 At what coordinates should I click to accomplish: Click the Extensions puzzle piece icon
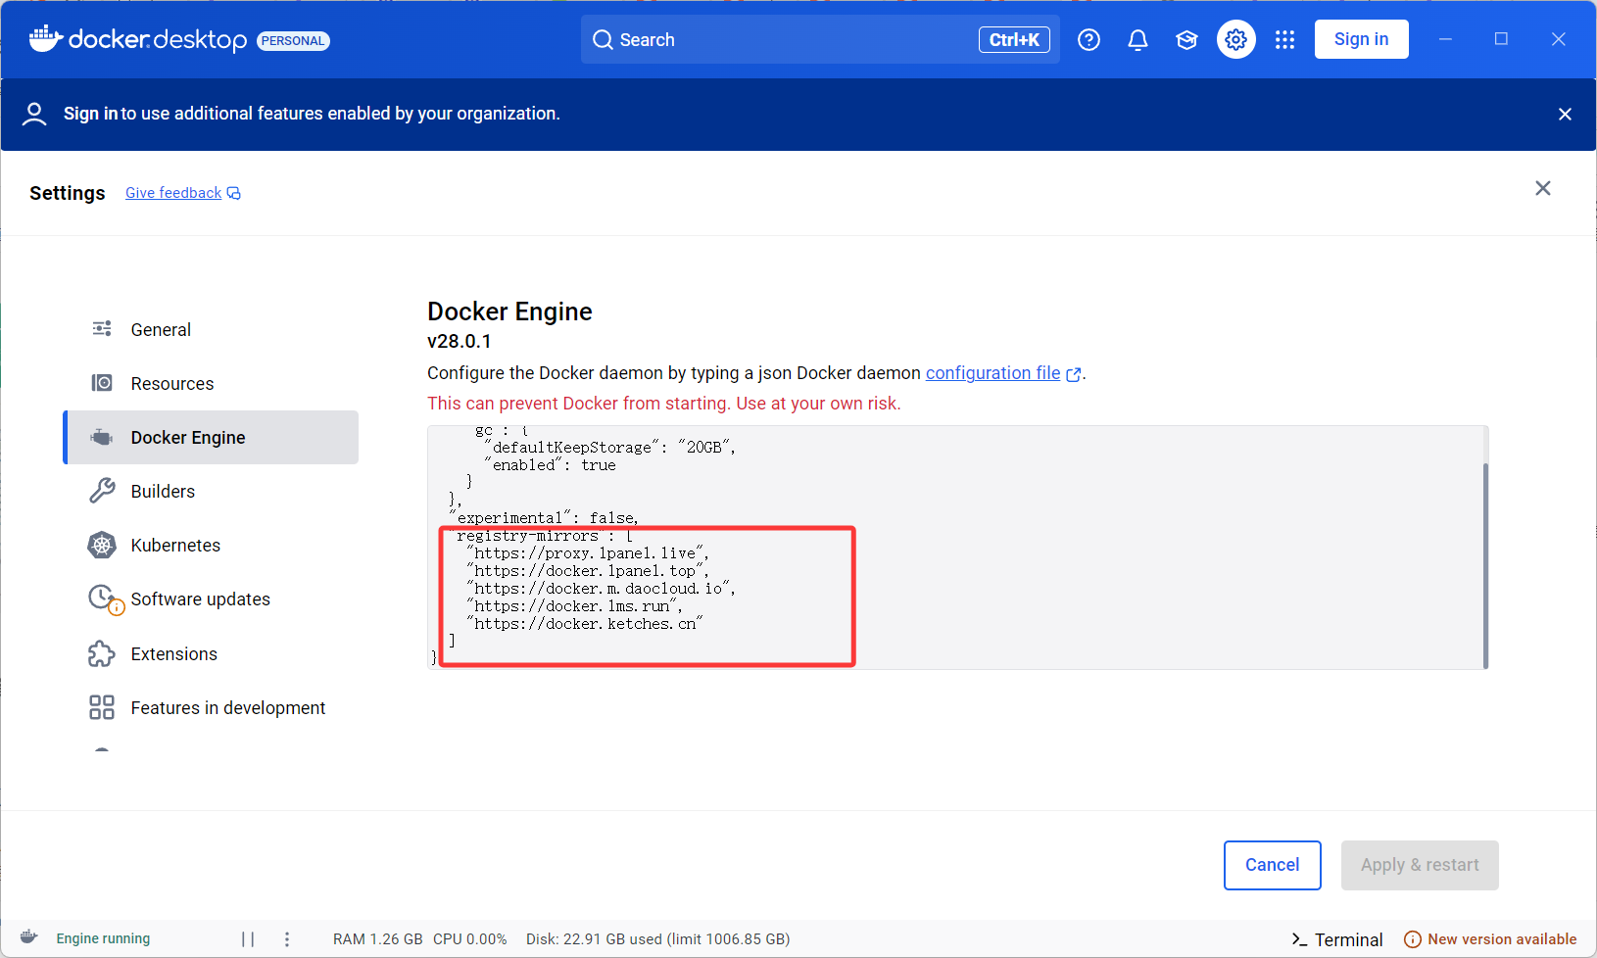(102, 653)
